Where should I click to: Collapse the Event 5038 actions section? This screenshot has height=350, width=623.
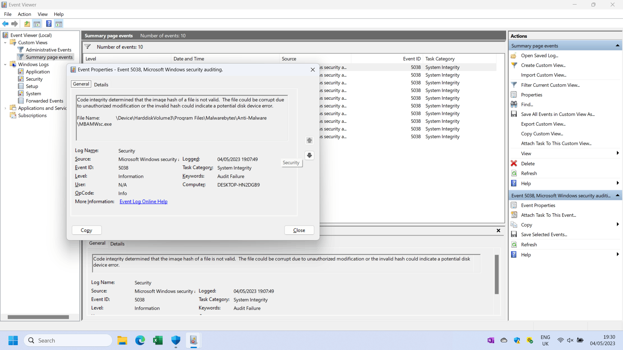point(617,195)
